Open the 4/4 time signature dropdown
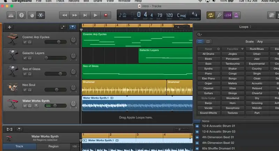 pos(195,15)
